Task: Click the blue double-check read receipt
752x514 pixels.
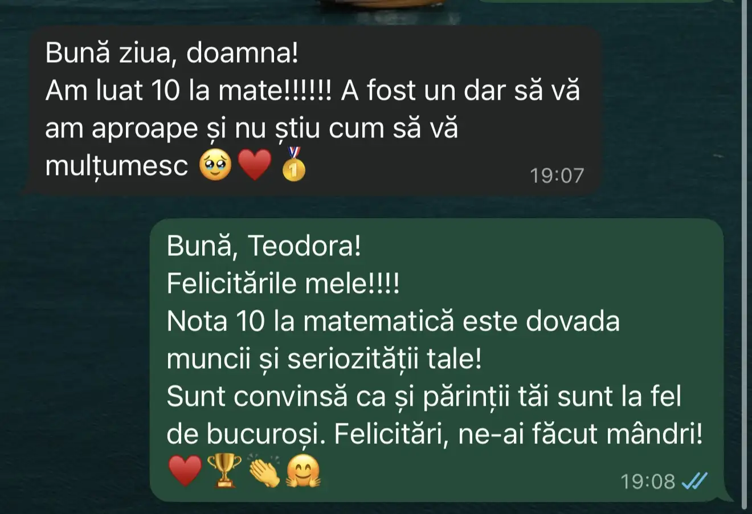Action: [695, 482]
